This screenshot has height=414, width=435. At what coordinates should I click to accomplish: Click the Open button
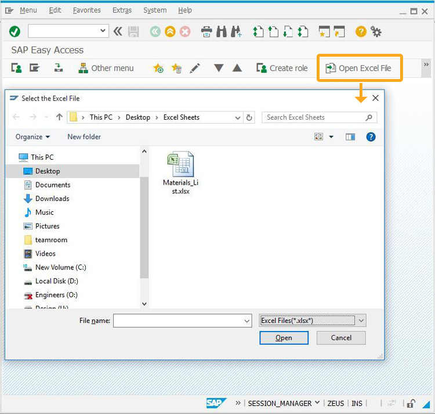[284, 337]
